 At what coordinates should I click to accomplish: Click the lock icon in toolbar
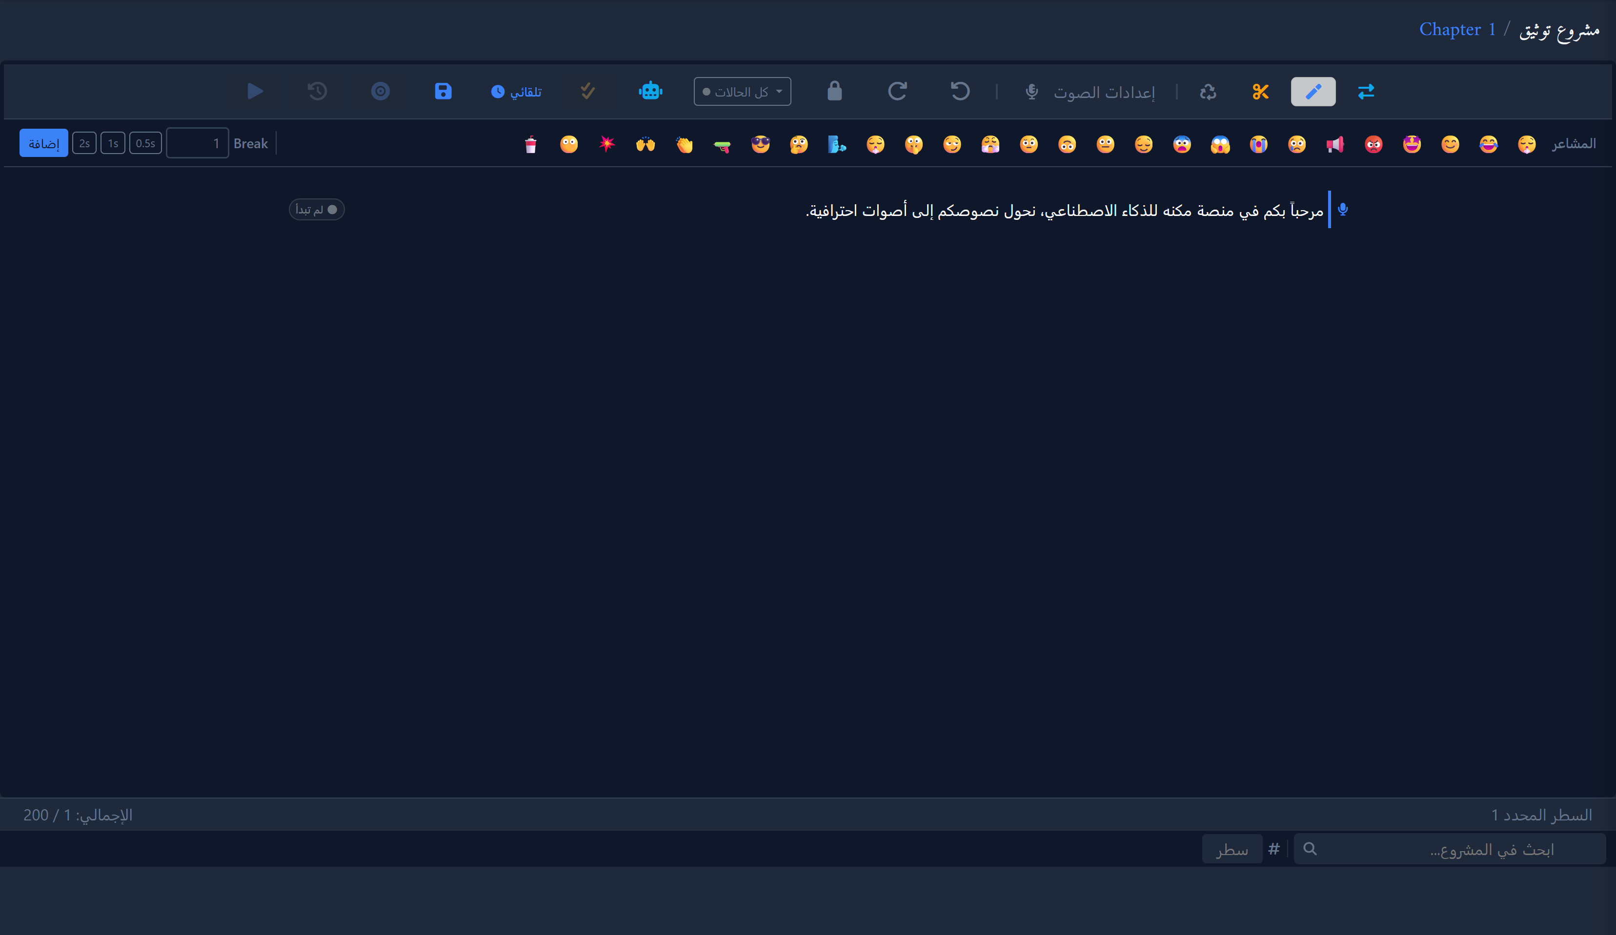tap(834, 91)
